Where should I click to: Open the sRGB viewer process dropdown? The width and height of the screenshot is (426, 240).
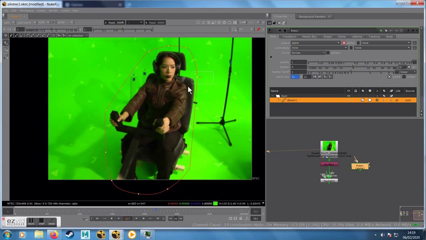(65, 23)
